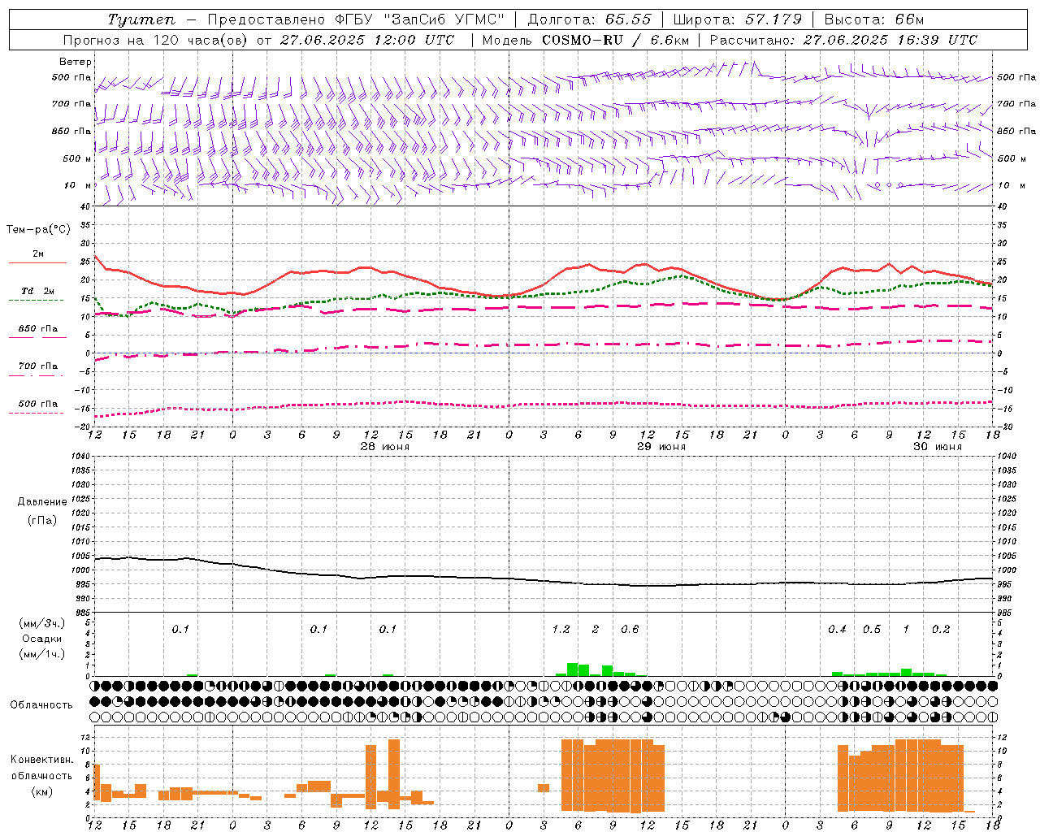Click the 850 гПа temperature legend label
The height and width of the screenshot is (832, 1040).
[x=38, y=329]
